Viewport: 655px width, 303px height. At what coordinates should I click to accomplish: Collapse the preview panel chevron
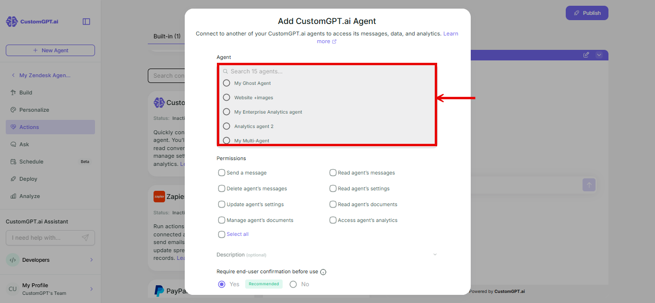coord(599,55)
